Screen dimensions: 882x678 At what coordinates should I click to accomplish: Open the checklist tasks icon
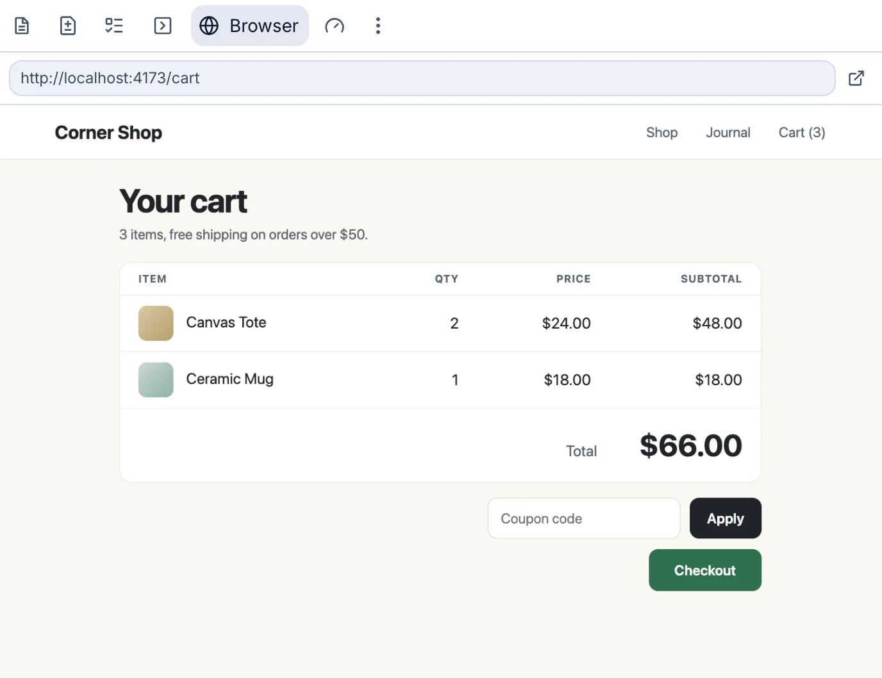click(114, 26)
